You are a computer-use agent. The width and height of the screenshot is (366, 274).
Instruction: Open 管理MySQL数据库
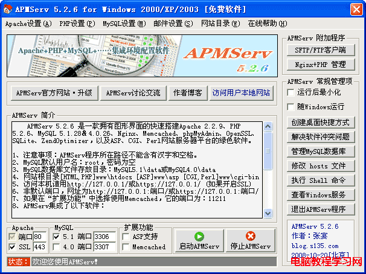click(321, 151)
